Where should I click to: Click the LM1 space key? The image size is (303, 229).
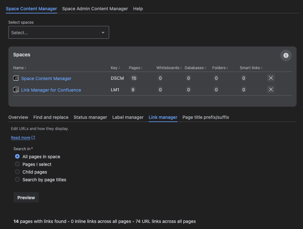115,90
